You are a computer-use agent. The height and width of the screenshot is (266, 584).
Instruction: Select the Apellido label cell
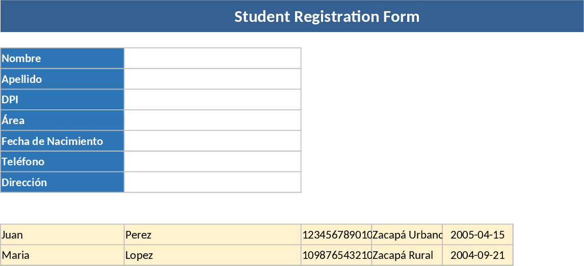(62, 79)
